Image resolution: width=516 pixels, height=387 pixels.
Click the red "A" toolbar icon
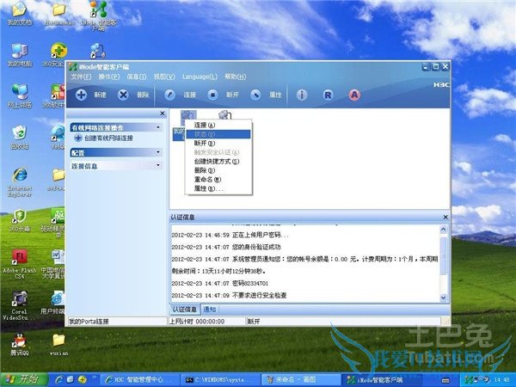point(354,95)
